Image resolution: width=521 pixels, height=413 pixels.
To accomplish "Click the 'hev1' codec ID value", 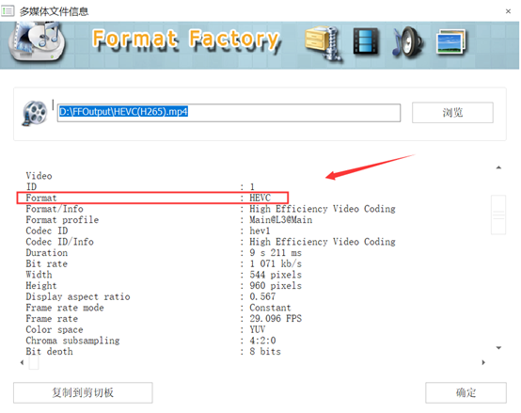I will (x=260, y=230).
